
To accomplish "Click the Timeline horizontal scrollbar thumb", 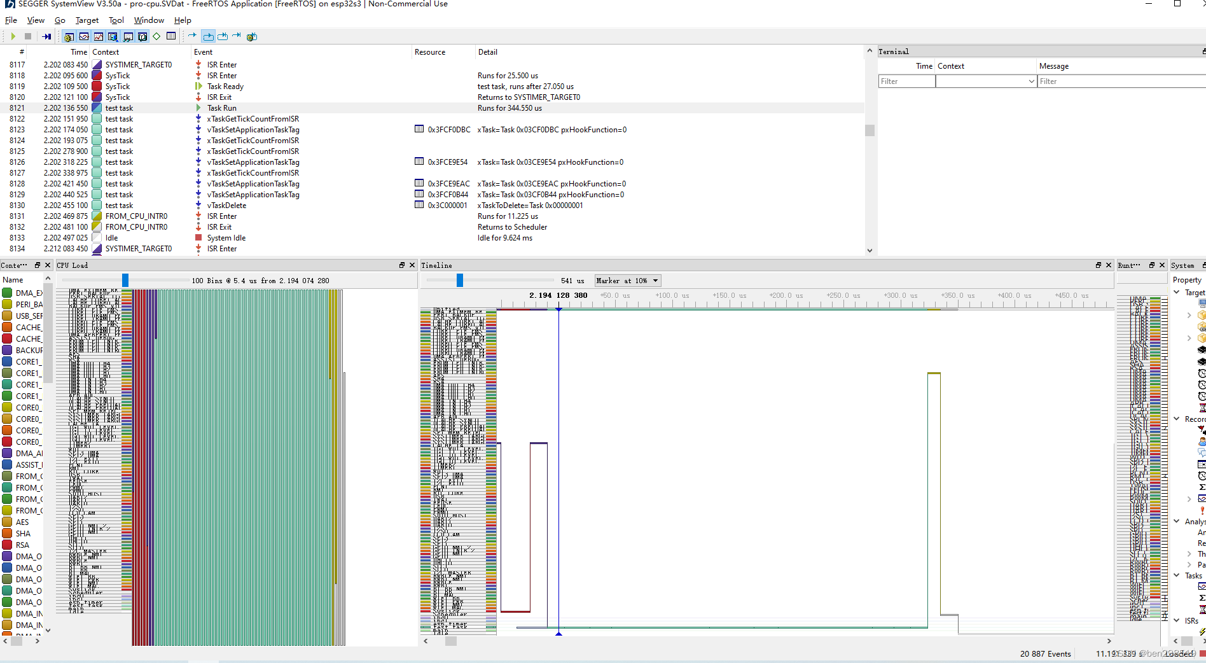I will pyautogui.click(x=451, y=641).
